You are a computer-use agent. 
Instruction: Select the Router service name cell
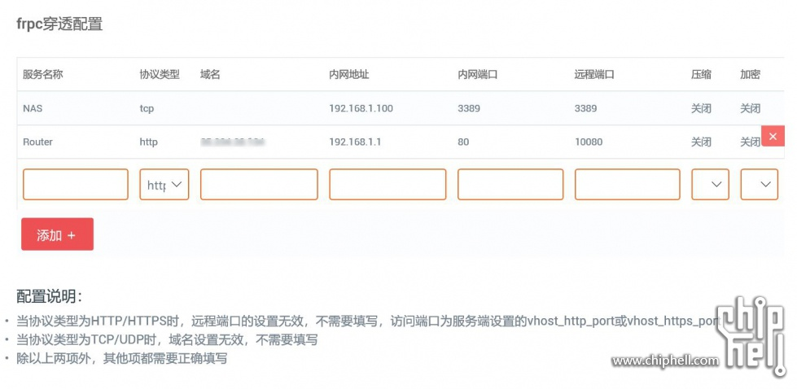[x=37, y=142]
